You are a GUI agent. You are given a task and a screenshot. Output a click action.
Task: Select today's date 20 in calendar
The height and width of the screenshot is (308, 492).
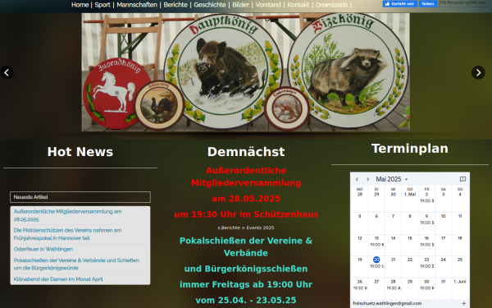(x=376, y=260)
